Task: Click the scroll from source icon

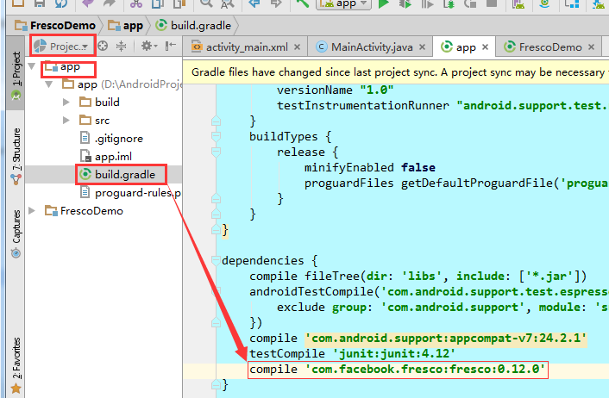Action: (104, 46)
